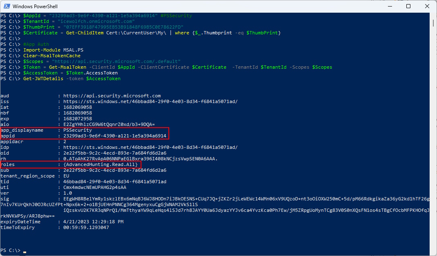437x256 pixels.
Task: Click the timeToExpiry value "00:59:59.1293047"
Action: [86, 227]
